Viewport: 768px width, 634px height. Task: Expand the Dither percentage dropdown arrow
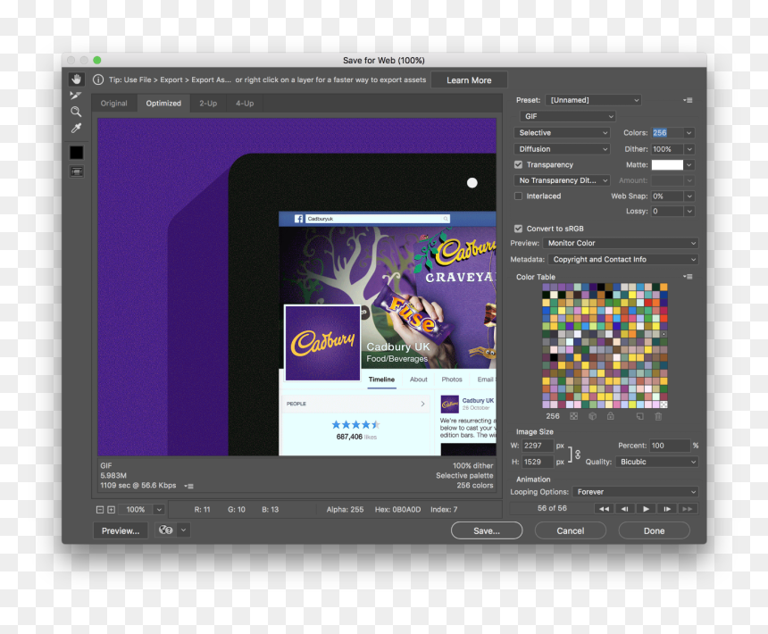tap(689, 149)
